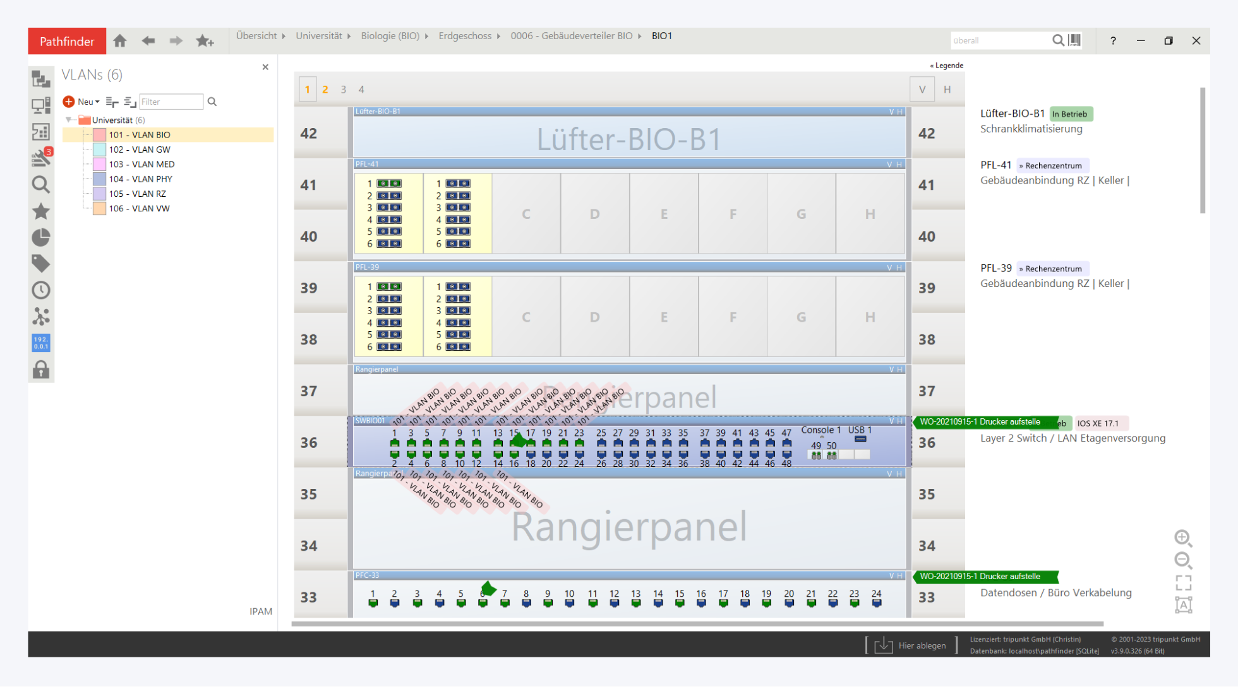Expand the Übersicht breadcrumb arrow
Viewport: 1238px width, 687px height.
[x=284, y=36]
